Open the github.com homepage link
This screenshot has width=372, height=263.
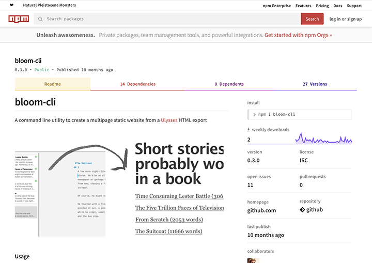tap(261, 210)
